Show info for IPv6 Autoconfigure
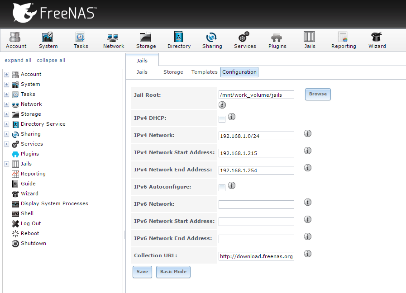Viewport: 406px width, 293px height. (x=231, y=185)
